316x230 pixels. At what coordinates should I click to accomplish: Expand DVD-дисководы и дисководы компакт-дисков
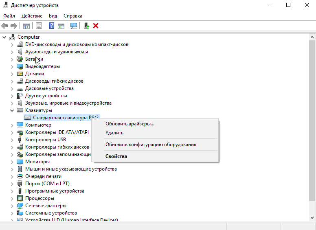12,45
